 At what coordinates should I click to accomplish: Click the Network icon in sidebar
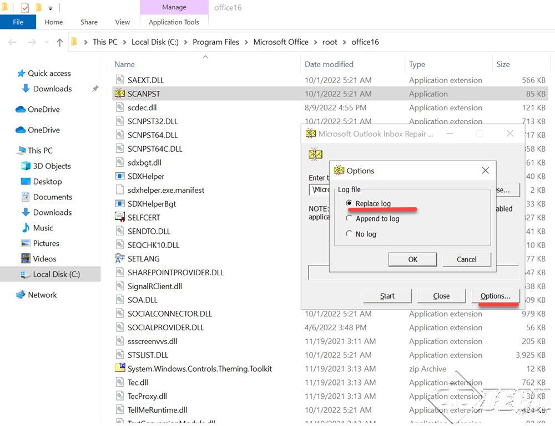coord(21,295)
